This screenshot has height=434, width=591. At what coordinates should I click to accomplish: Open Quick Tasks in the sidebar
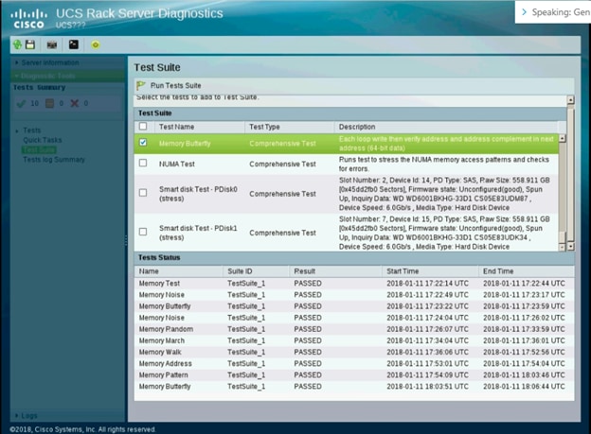pyautogui.click(x=43, y=140)
